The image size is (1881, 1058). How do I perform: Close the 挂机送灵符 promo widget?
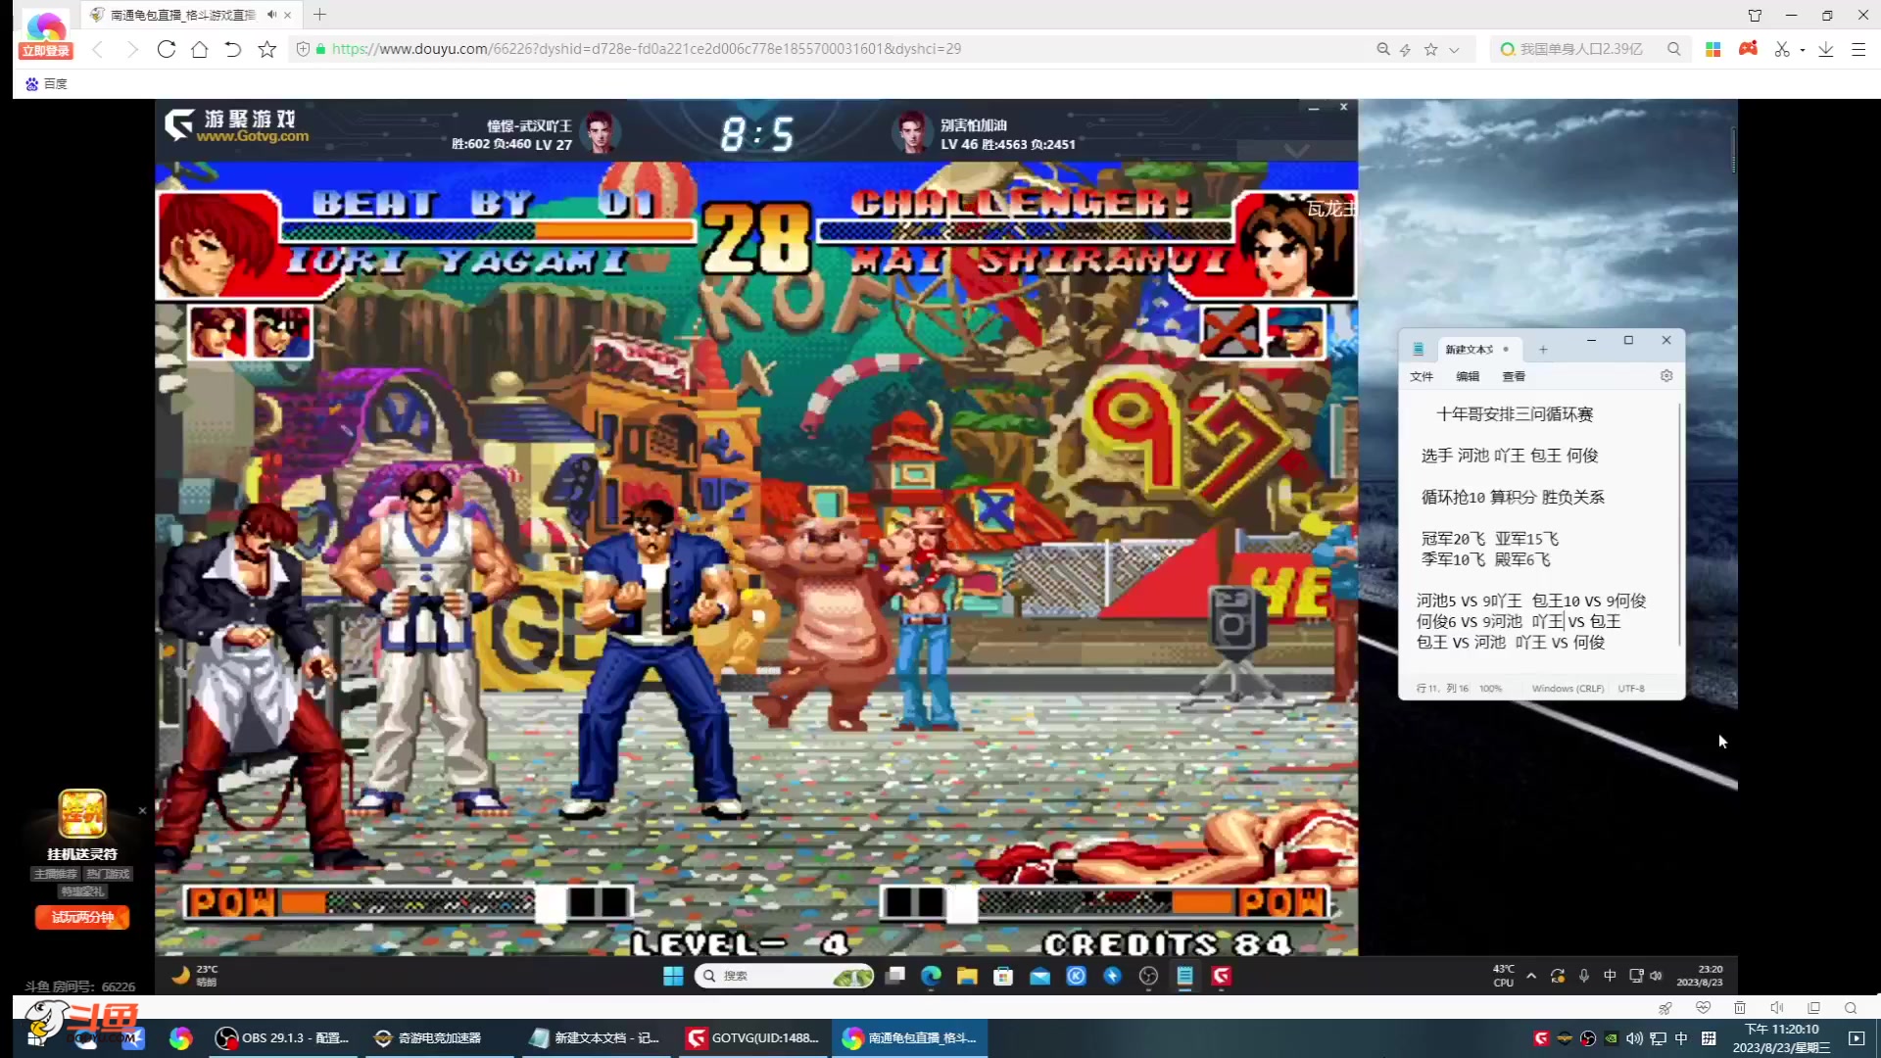pos(142,811)
